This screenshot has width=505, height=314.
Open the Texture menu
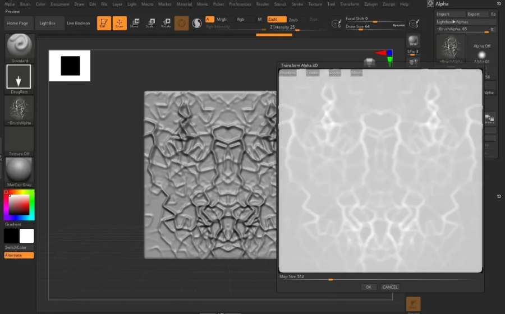pos(315,4)
